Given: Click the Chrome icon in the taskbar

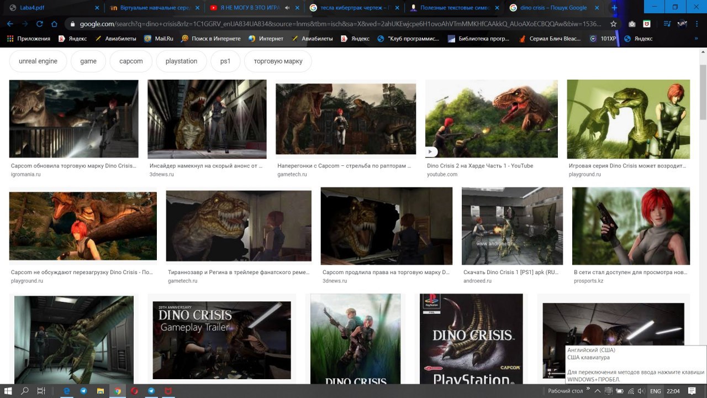Looking at the screenshot, I should point(118,391).
